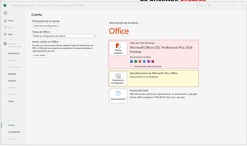
Task: Click the Office logo text
Action: point(119,31)
